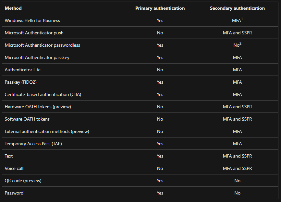The width and height of the screenshot is (281, 202).
Task: Click the Text method row
Action: pyautogui.click(x=9, y=156)
